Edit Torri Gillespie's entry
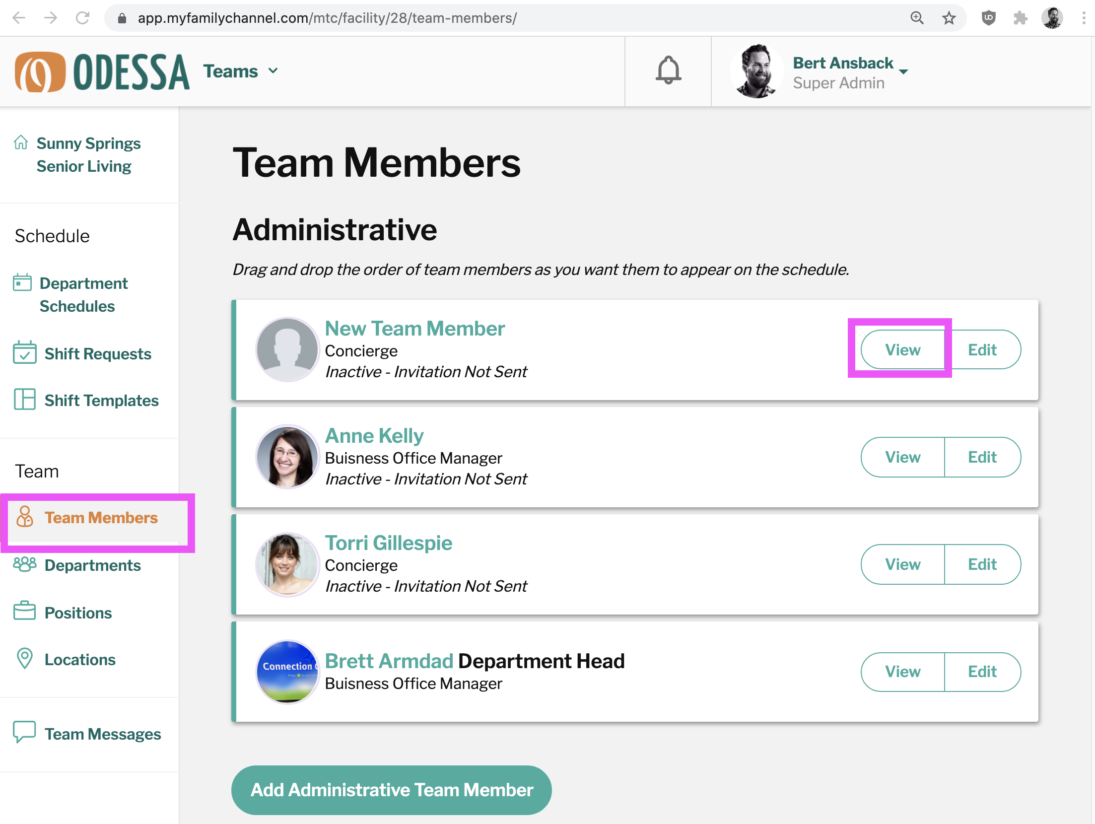The height and width of the screenshot is (824, 1095). pos(982,564)
